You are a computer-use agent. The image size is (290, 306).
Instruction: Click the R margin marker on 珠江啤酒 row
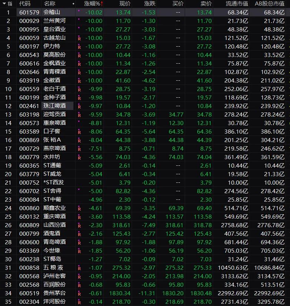coord(79,107)
